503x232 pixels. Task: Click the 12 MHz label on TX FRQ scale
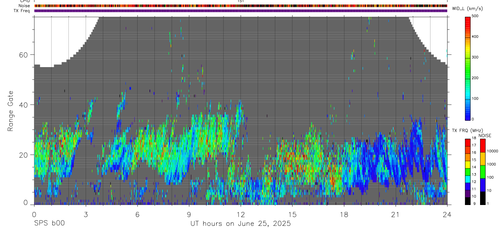(474, 182)
